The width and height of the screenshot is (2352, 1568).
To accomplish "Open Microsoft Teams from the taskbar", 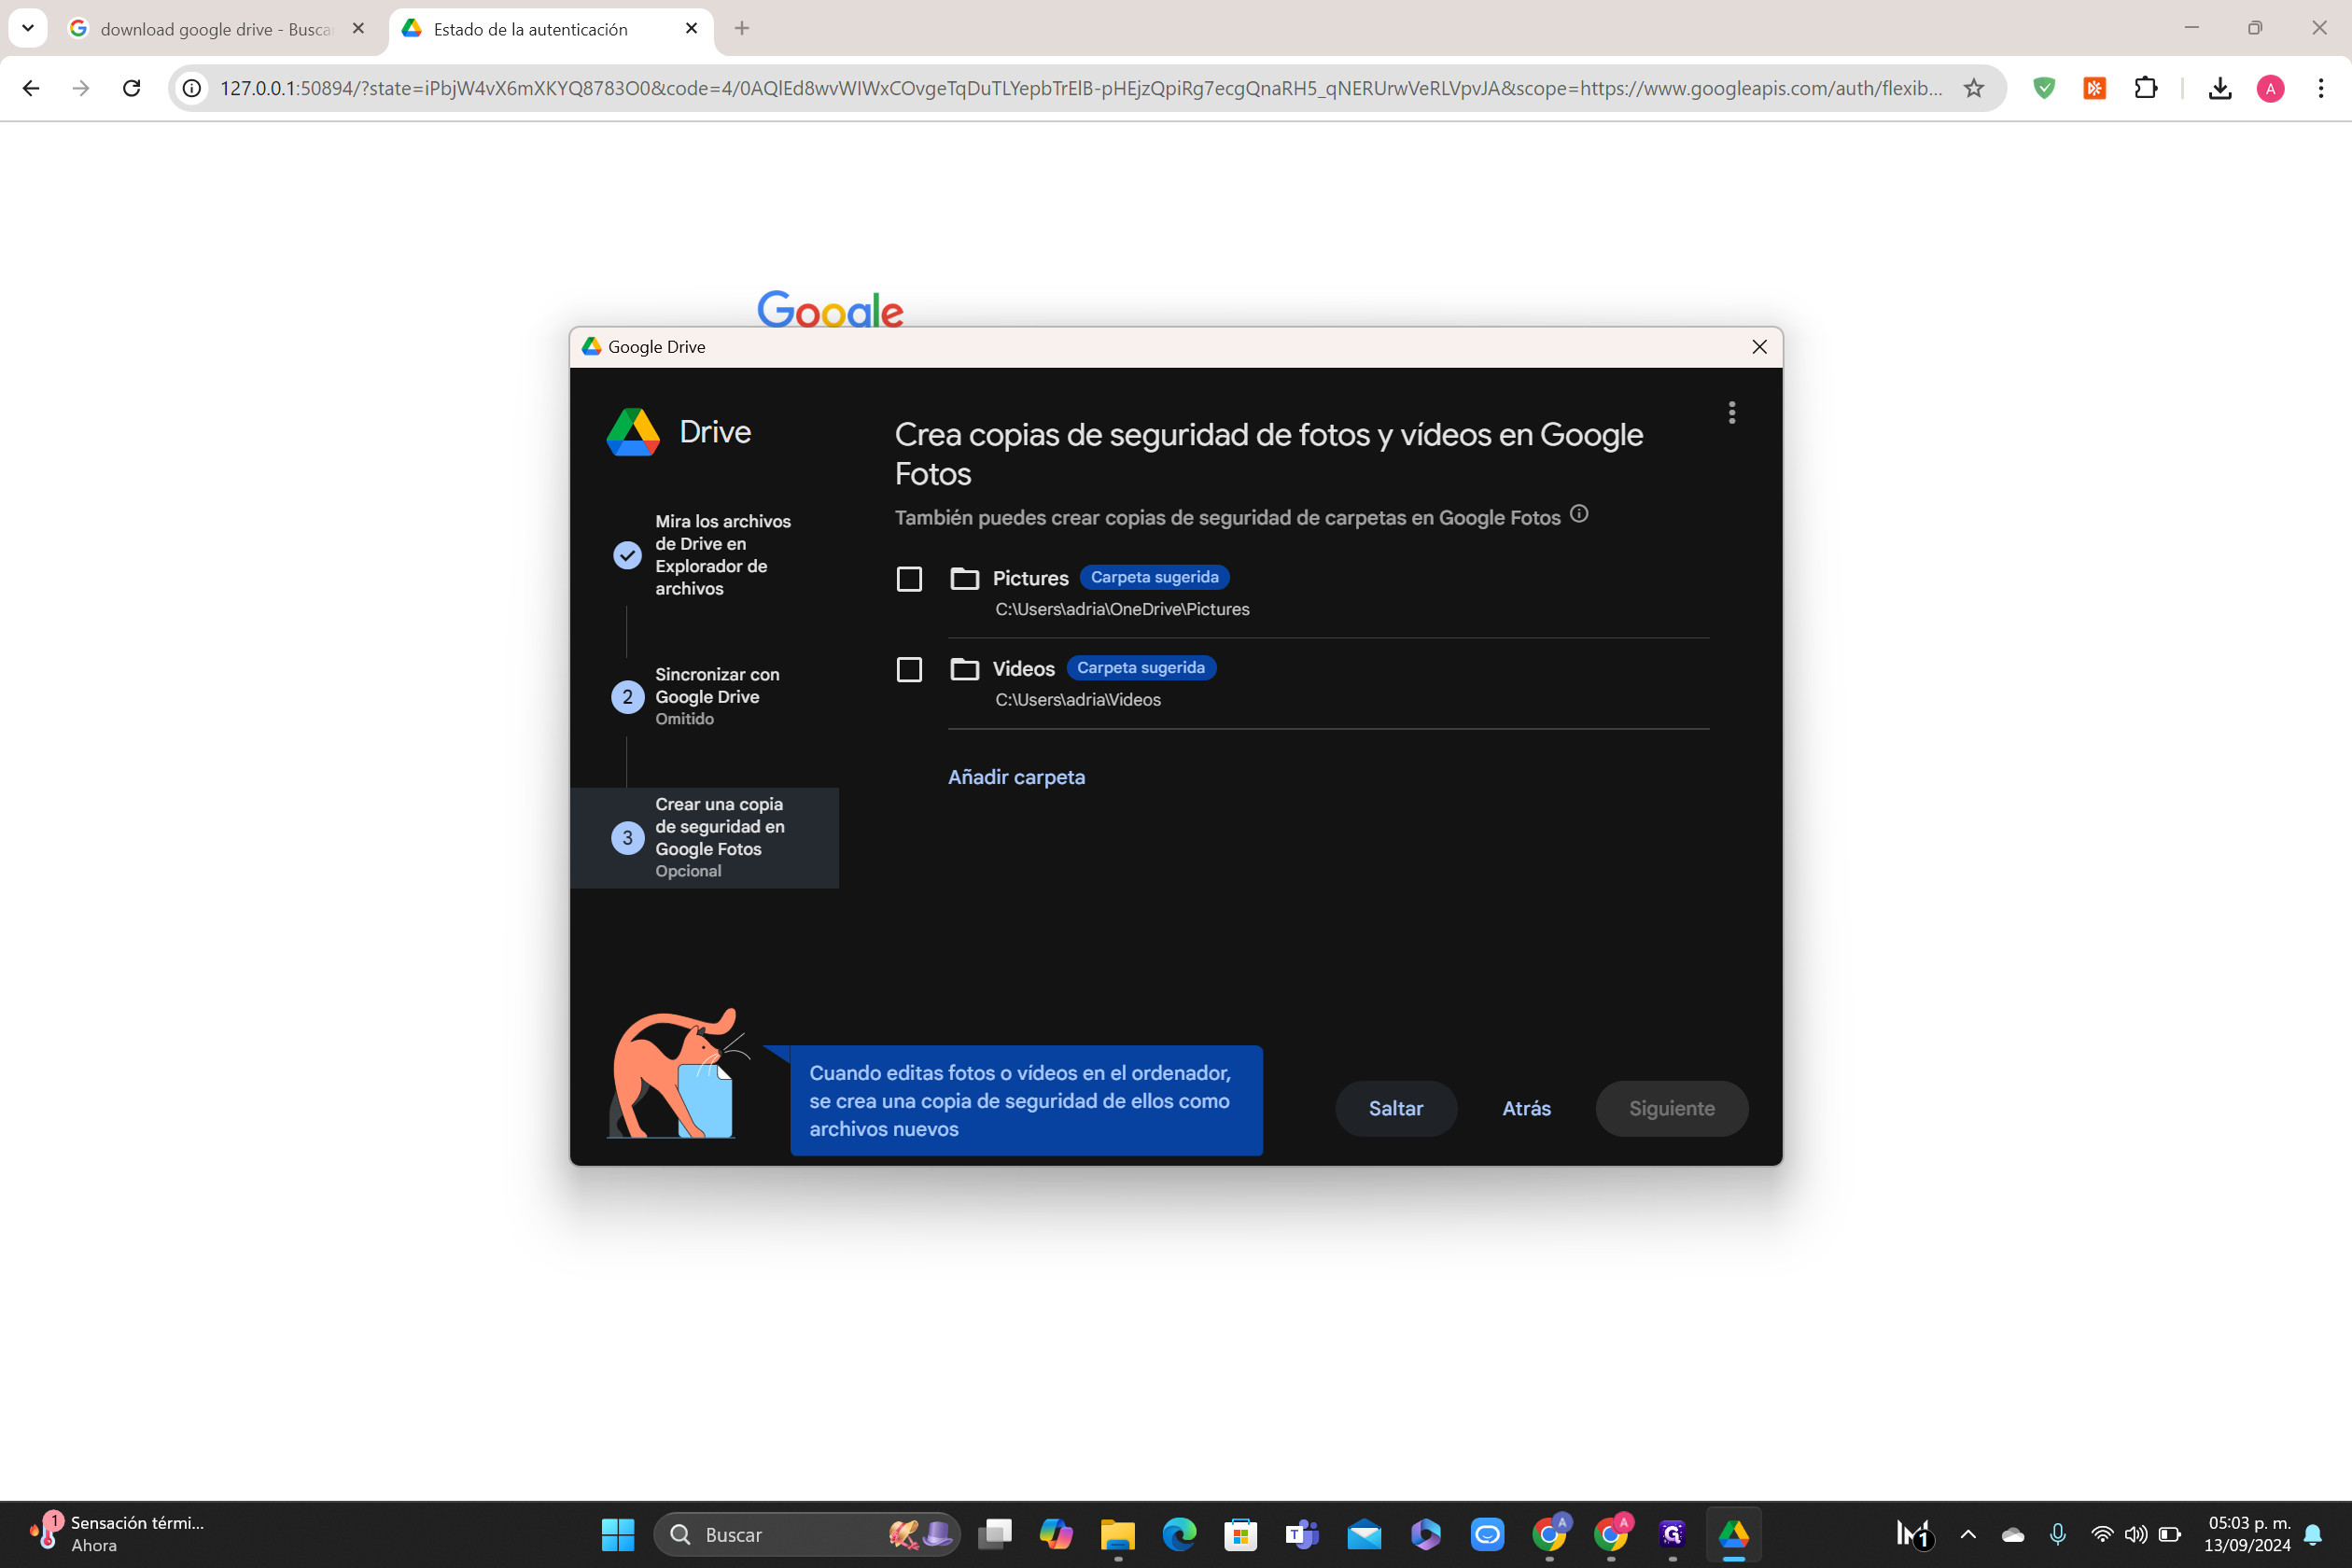I will click(x=1302, y=1534).
